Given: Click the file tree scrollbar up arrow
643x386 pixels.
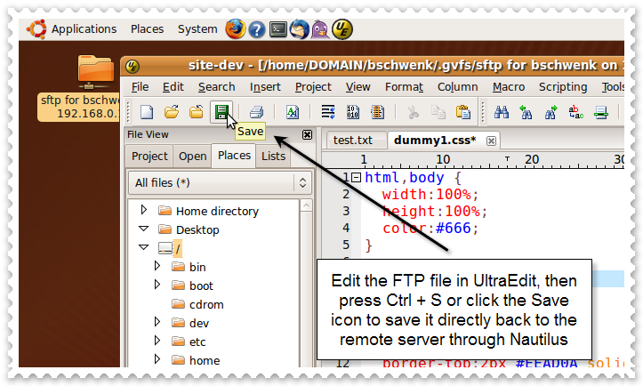Looking at the screenshot, I should (306, 205).
